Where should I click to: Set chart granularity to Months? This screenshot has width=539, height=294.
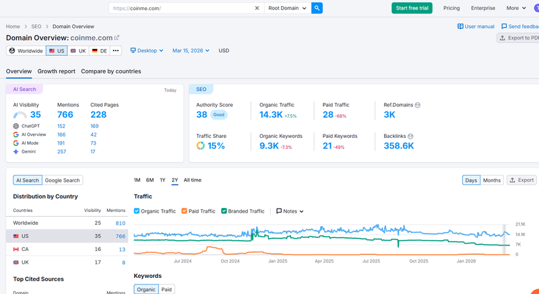pos(492,180)
